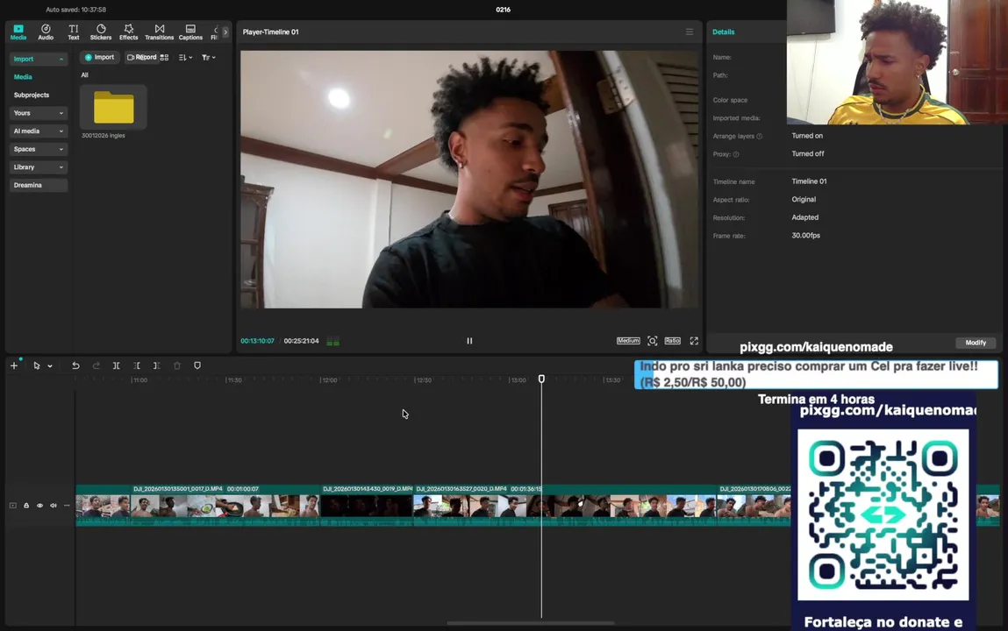Image resolution: width=1008 pixels, height=631 pixels.
Task: Open the track more options menu
Action: 67,506
